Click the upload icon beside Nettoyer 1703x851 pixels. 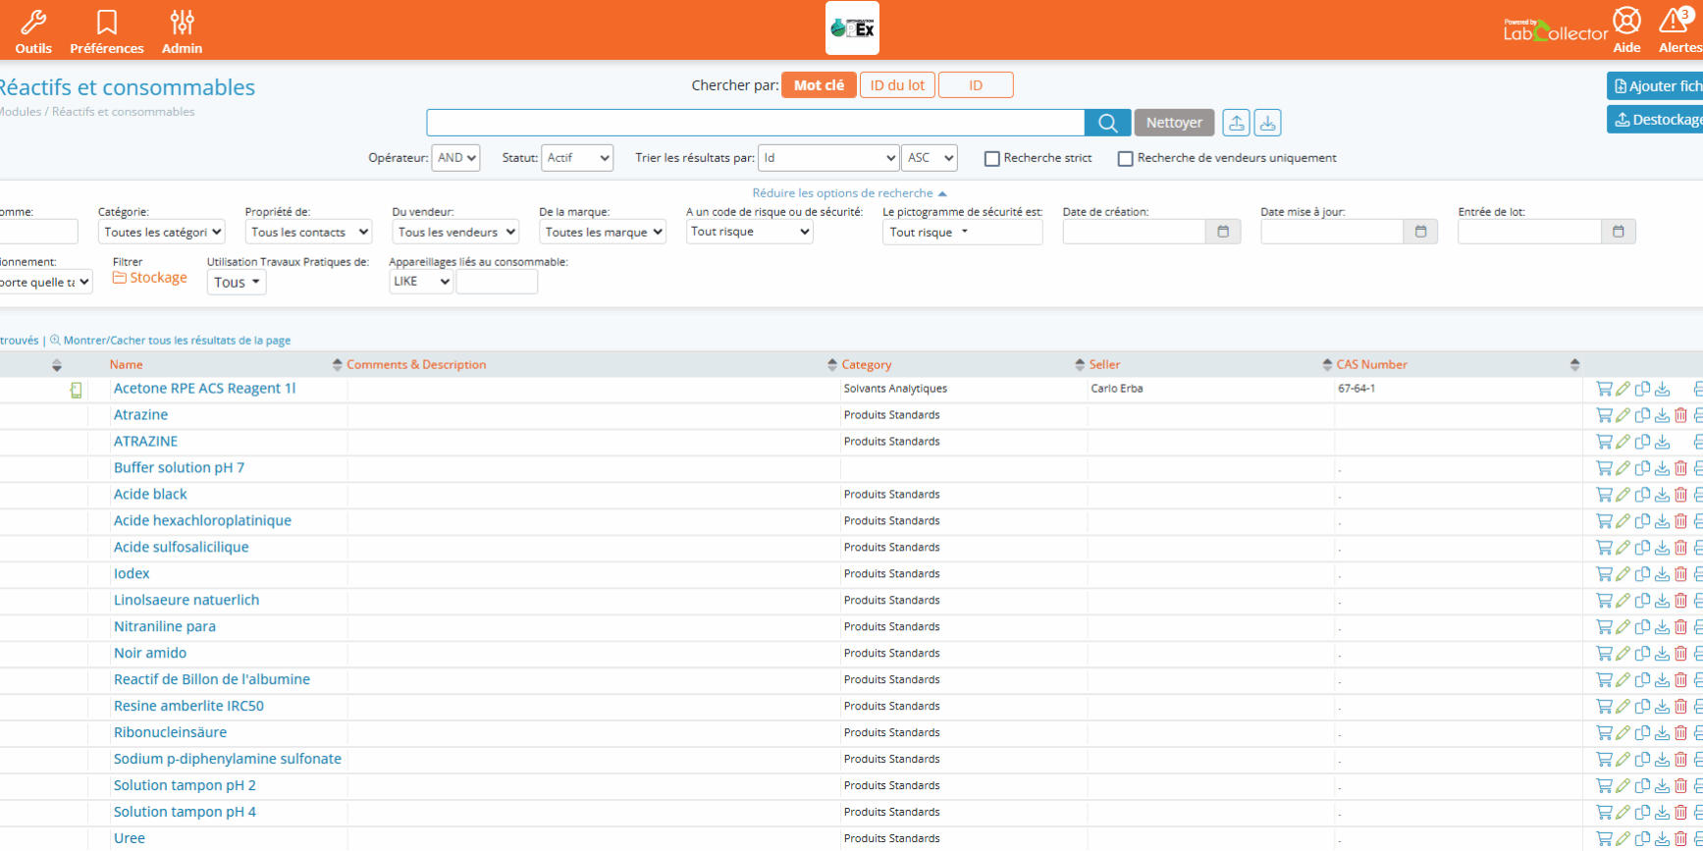click(x=1237, y=123)
